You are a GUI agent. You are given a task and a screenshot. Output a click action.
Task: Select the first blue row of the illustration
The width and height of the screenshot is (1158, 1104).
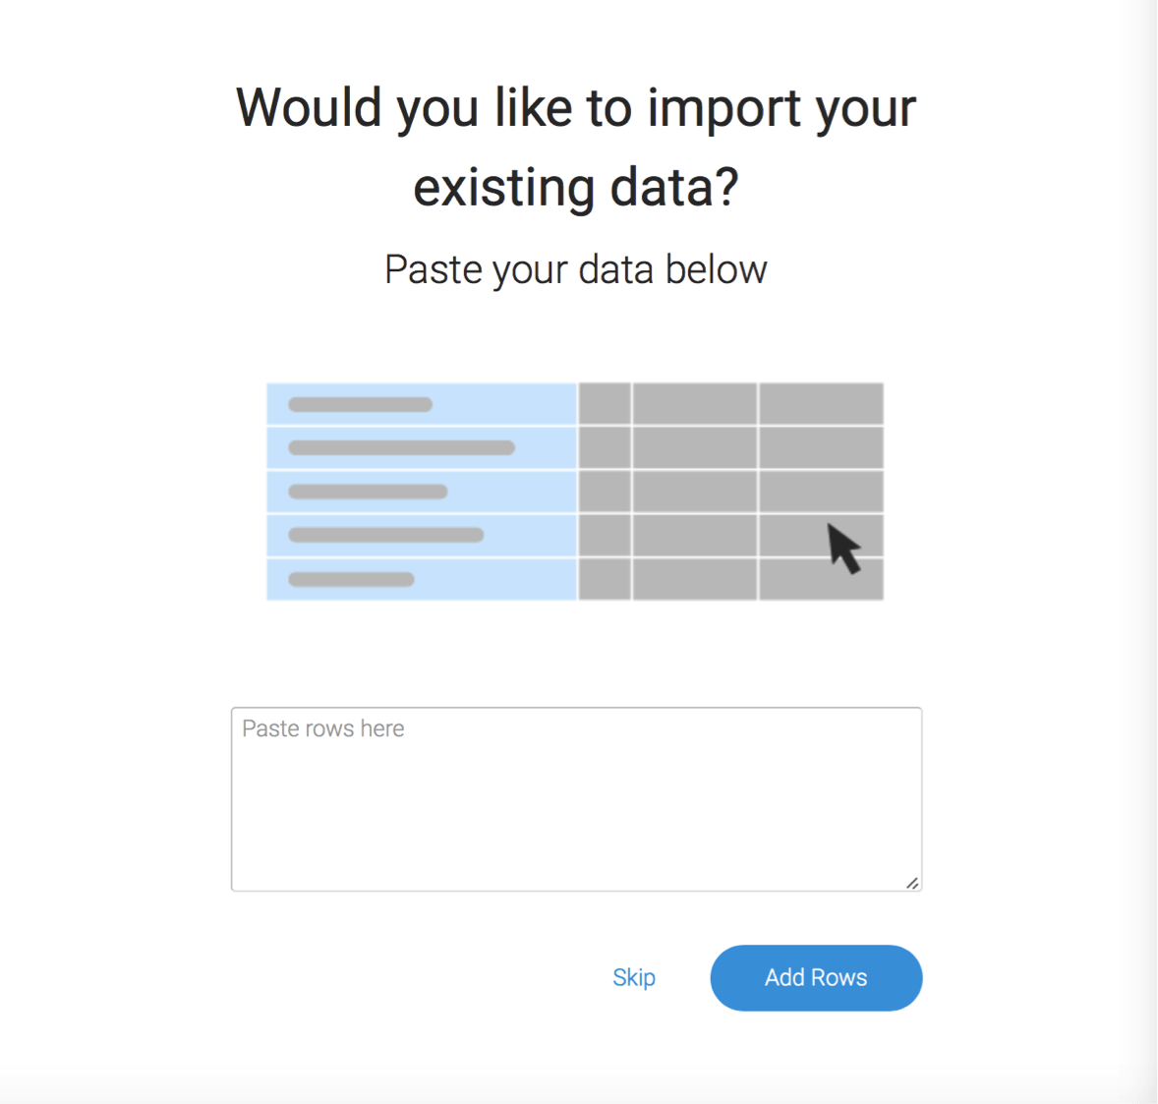(x=422, y=404)
